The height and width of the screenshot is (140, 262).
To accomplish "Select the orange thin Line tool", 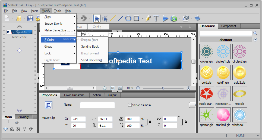I will (113, 18).
